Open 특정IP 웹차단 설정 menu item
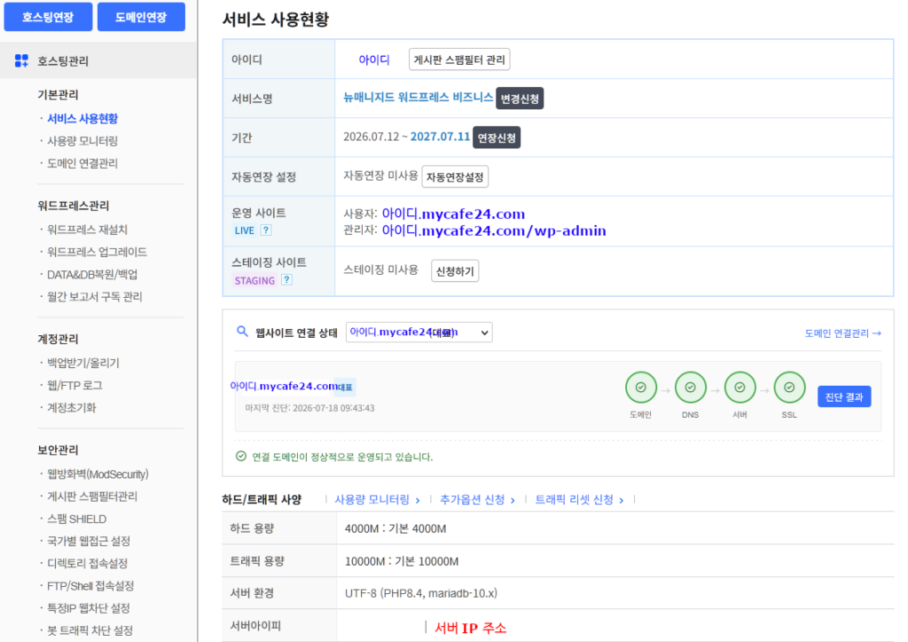This screenshot has height=642, width=908. coord(88,607)
